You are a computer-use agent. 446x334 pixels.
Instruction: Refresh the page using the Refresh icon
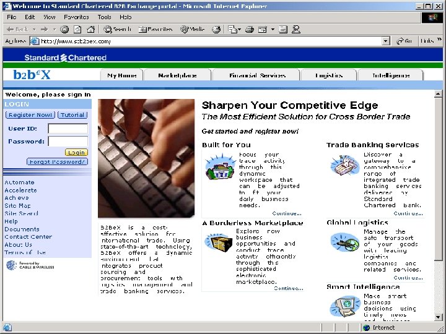pyautogui.click(x=77, y=29)
